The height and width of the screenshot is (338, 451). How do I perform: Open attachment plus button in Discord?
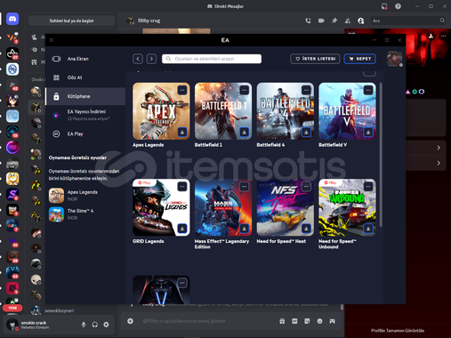tap(130, 321)
